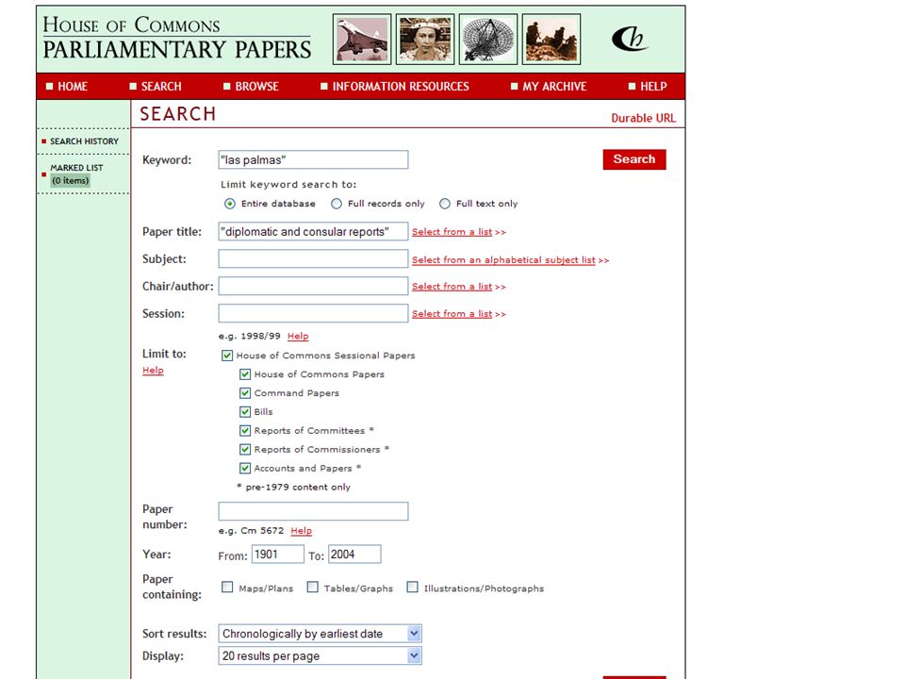
Task: Open the Display results per page dropdown
Action: coord(321,656)
